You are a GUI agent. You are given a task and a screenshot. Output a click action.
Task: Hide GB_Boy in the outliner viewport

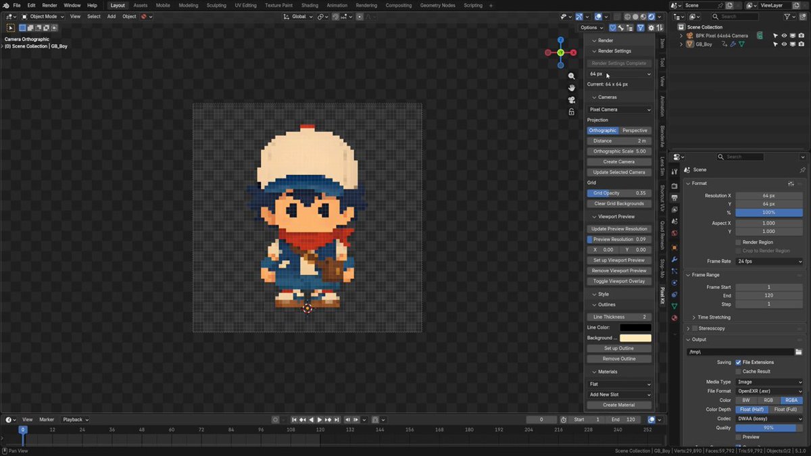(784, 44)
